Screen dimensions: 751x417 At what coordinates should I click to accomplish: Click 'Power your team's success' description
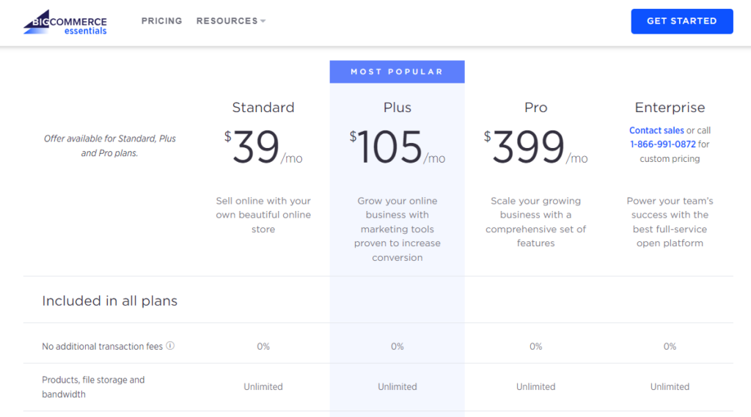point(670,221)
